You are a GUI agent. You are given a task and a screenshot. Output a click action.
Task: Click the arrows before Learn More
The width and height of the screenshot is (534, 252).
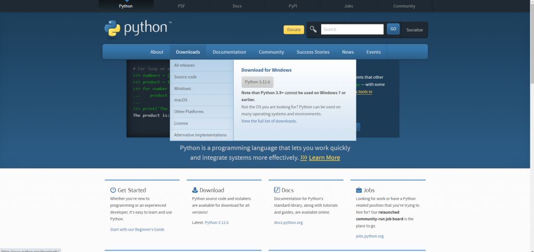coord(304,158)
